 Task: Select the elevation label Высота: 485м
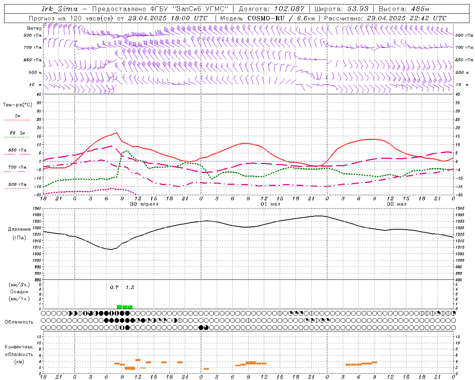point(404,9)
